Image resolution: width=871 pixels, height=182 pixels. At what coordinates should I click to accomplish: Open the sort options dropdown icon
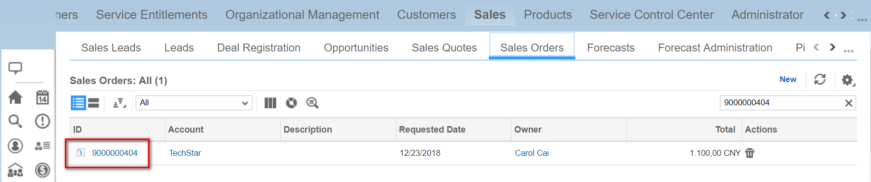click(119, 103)
